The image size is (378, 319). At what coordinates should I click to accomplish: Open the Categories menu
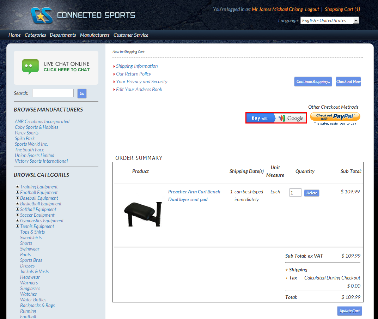pos(35,35)
